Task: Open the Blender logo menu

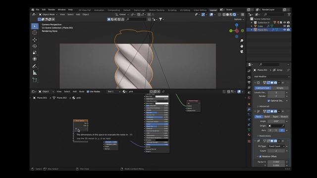Action: coord(33,10)
